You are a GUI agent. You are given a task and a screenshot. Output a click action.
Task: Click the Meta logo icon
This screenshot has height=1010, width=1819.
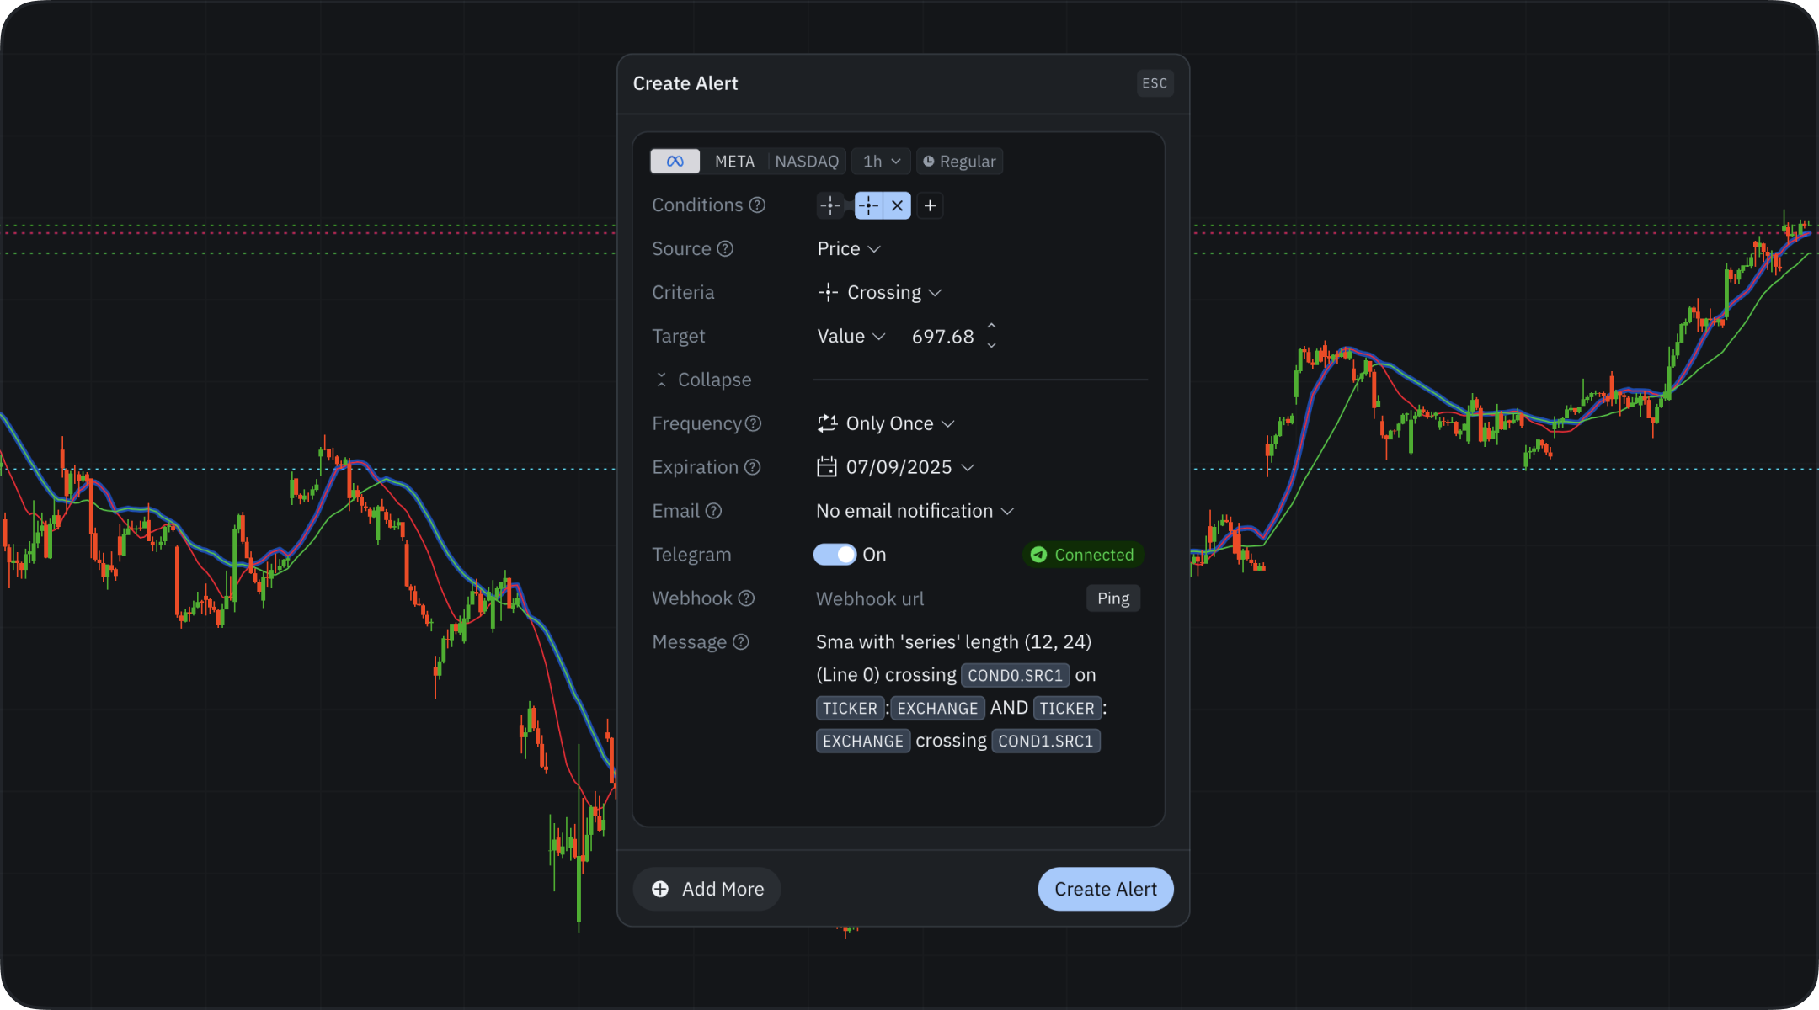pyautogui.click(x=675, y=162)
